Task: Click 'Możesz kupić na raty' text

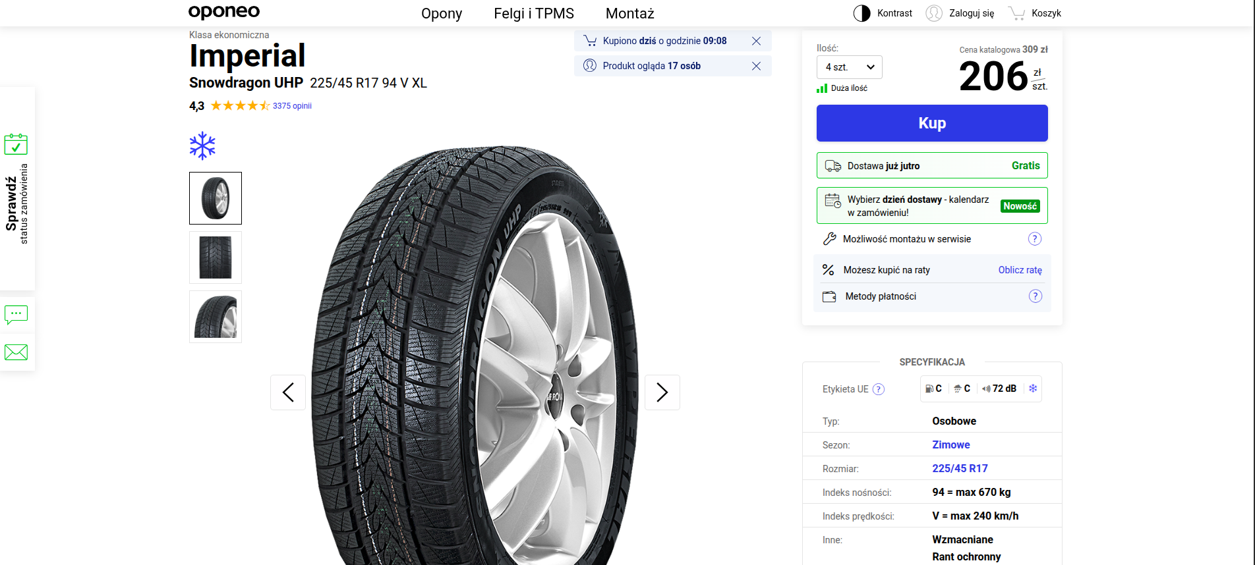Action: click(887, 270)
